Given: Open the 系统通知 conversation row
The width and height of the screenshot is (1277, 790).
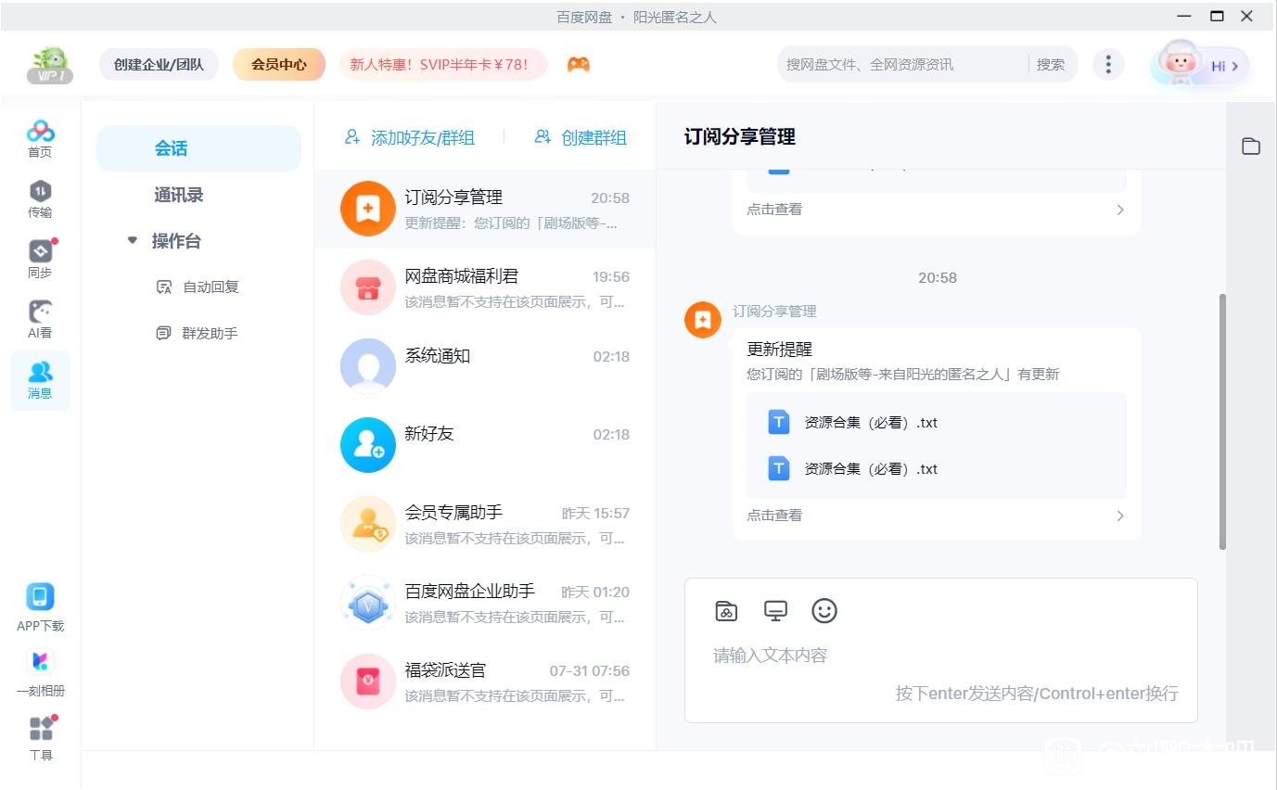Looking at the screenshot, I should click(485, 366).
